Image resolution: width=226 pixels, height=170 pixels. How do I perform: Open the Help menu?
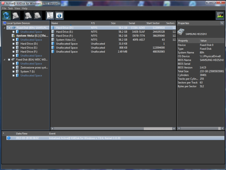tap(25, 8)
